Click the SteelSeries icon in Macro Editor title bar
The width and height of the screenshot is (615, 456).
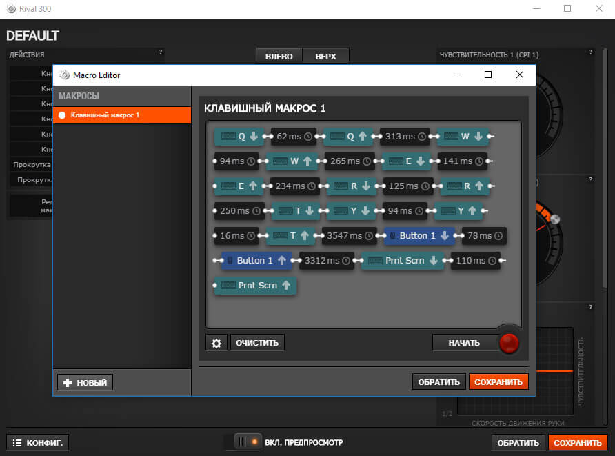click(x=64, y=75)
